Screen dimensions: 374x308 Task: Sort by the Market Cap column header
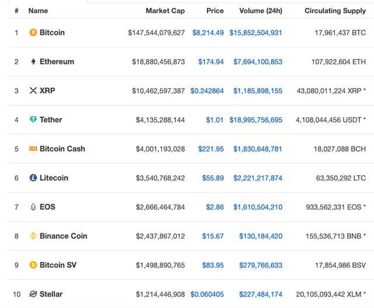pyautogui.click(x=165, y=11)
